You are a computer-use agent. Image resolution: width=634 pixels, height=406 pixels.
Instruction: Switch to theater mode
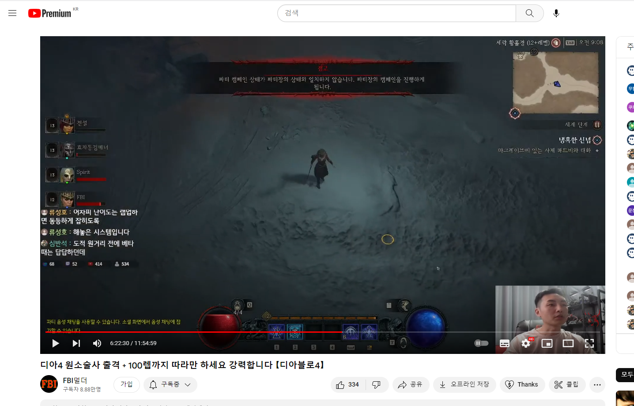[x=568, y=343]
